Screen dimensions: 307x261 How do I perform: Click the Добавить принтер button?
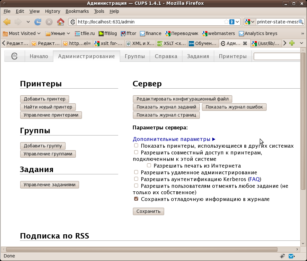click(x=44, y=99)
